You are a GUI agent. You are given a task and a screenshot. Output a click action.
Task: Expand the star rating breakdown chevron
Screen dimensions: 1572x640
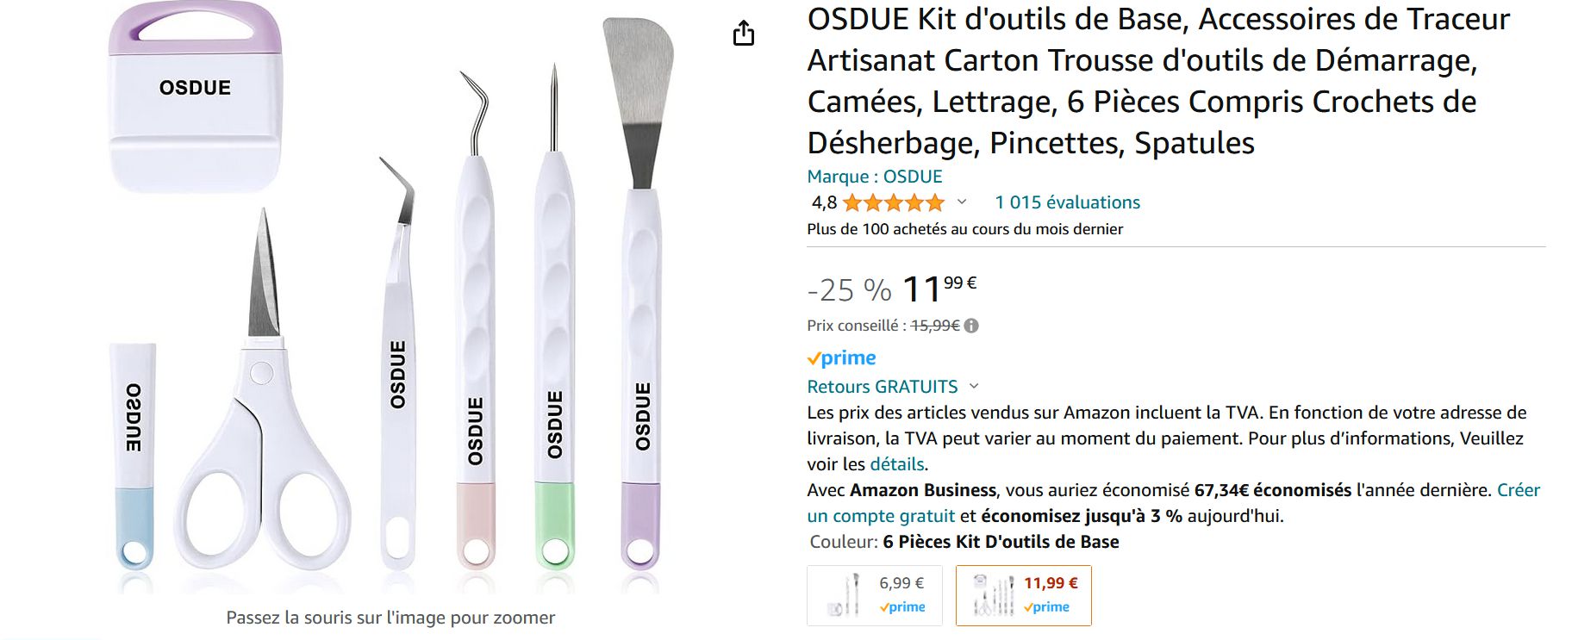pos(962,202)
